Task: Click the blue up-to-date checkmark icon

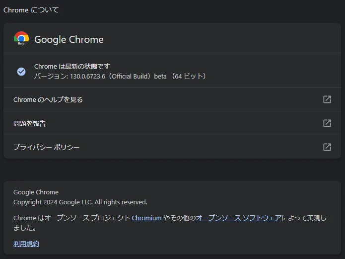Action: click(x=21, y=72)
